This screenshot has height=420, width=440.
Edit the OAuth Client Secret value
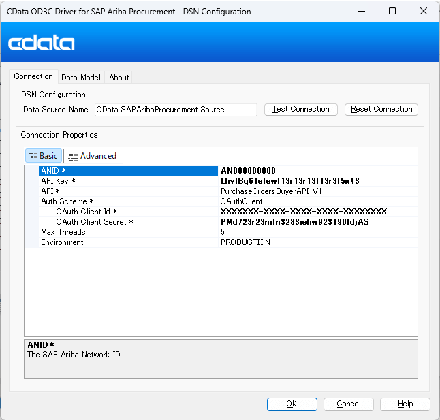pyautogui.click(x=317, y=222)
